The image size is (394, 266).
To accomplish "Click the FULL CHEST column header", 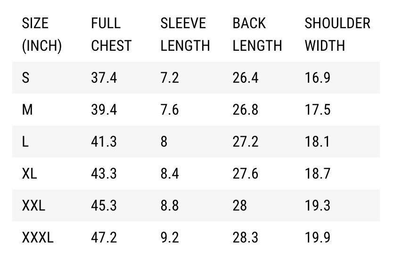I will click(x=111, y=34).
